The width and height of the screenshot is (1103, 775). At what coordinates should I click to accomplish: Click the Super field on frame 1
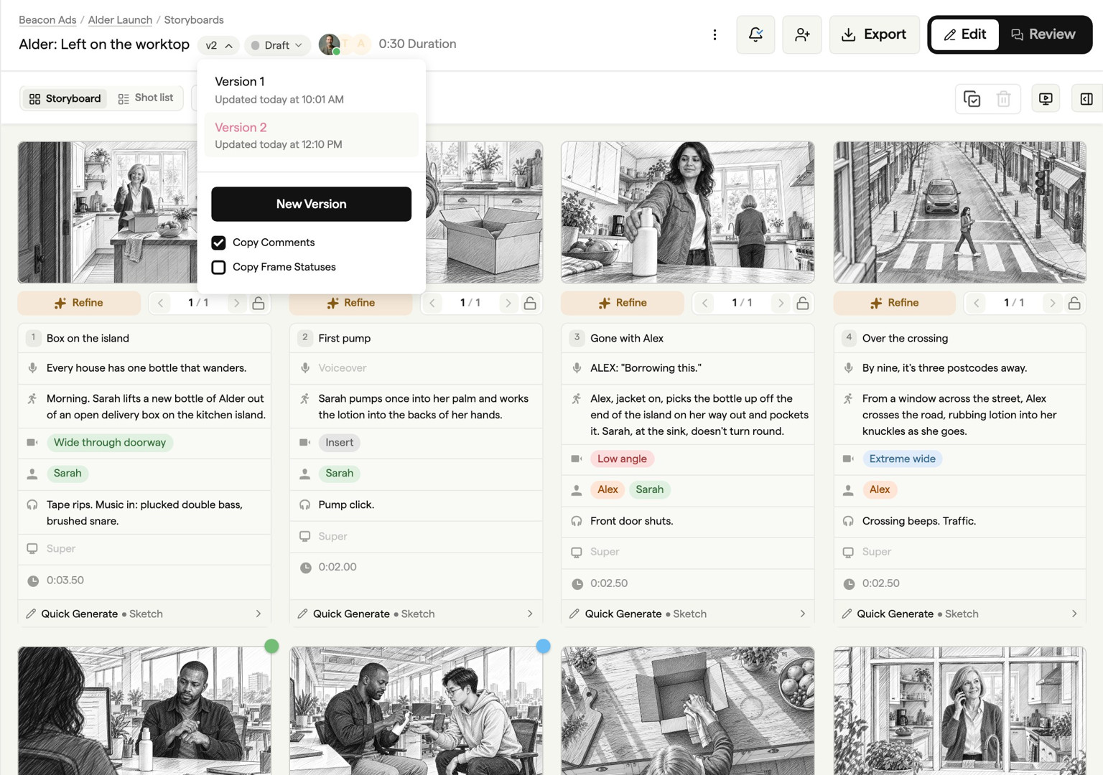pyautogui.click(x=144, y=549)
